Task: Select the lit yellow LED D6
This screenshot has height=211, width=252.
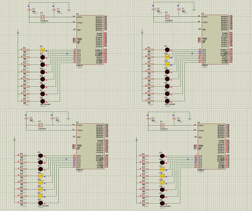Action: click(41, 189)
